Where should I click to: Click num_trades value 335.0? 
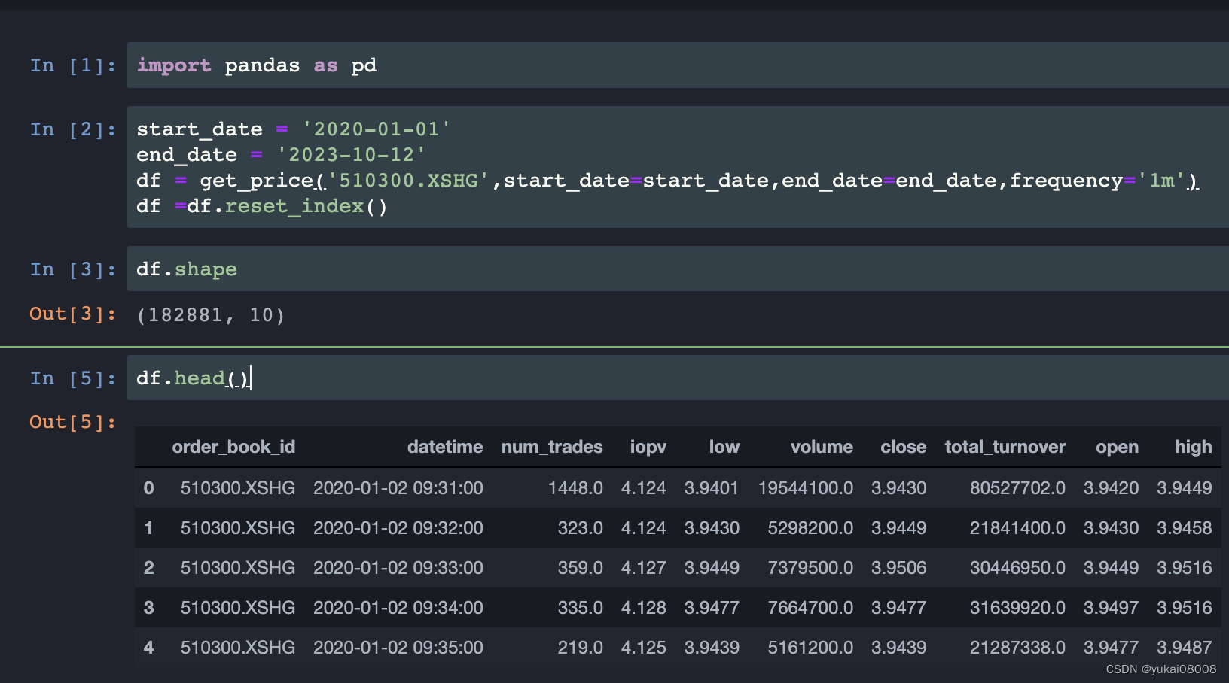580,608
